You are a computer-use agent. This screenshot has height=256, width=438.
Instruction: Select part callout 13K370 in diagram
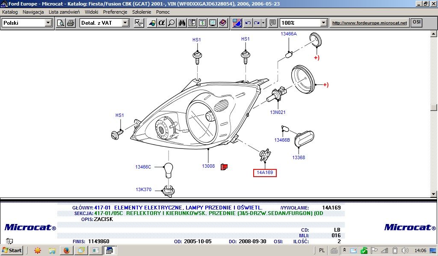tap(144, 189)
